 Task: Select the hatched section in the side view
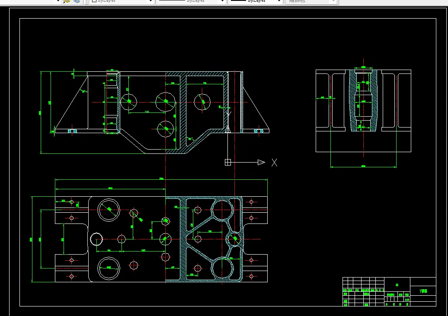(x=363, y=101)
